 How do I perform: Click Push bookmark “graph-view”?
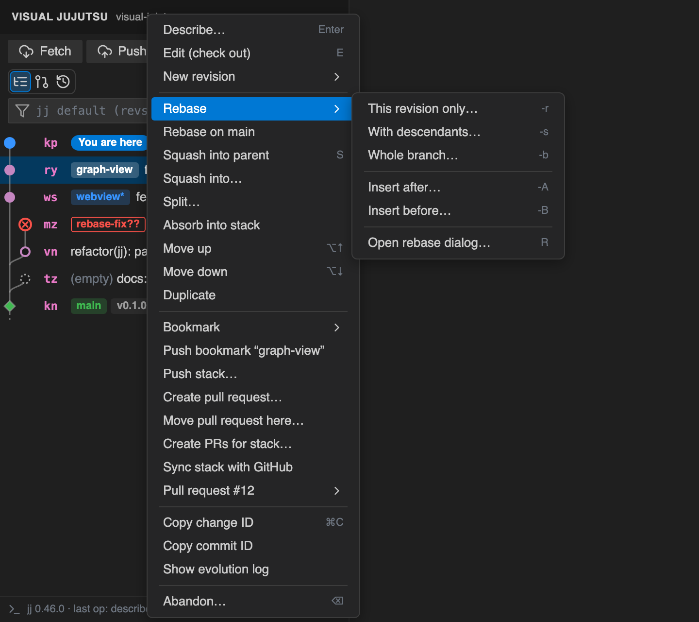[x=252, y=351]
